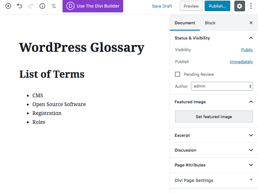Enable the Pending Review checkbox

point(177,74)
